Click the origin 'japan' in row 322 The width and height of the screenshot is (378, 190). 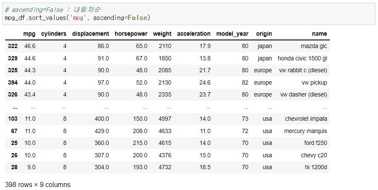[265, 46]
